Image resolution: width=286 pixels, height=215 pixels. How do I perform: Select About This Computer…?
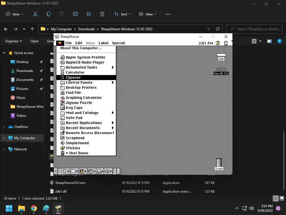(86, 48)
